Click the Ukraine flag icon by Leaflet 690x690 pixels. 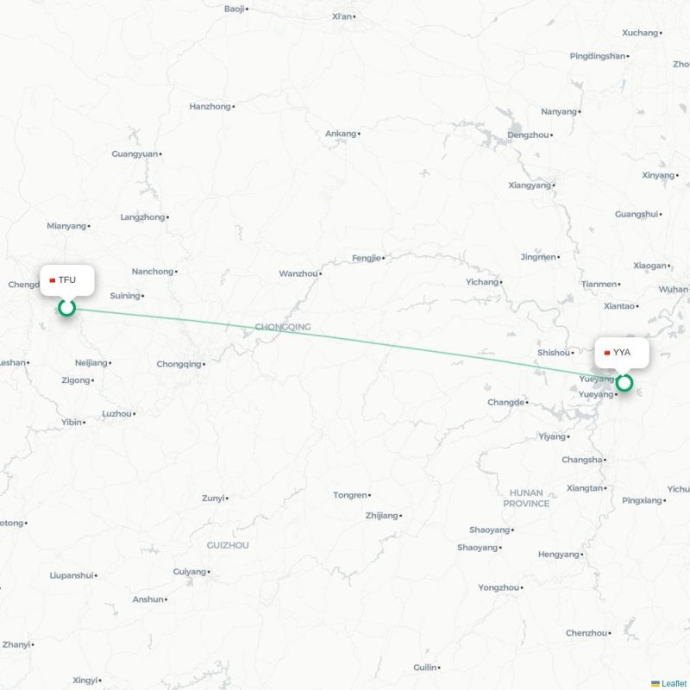click(x=655, y=683)
